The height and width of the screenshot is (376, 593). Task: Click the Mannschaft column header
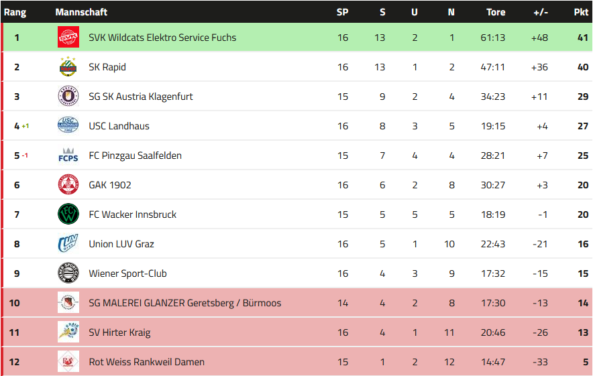click(81, 12)
